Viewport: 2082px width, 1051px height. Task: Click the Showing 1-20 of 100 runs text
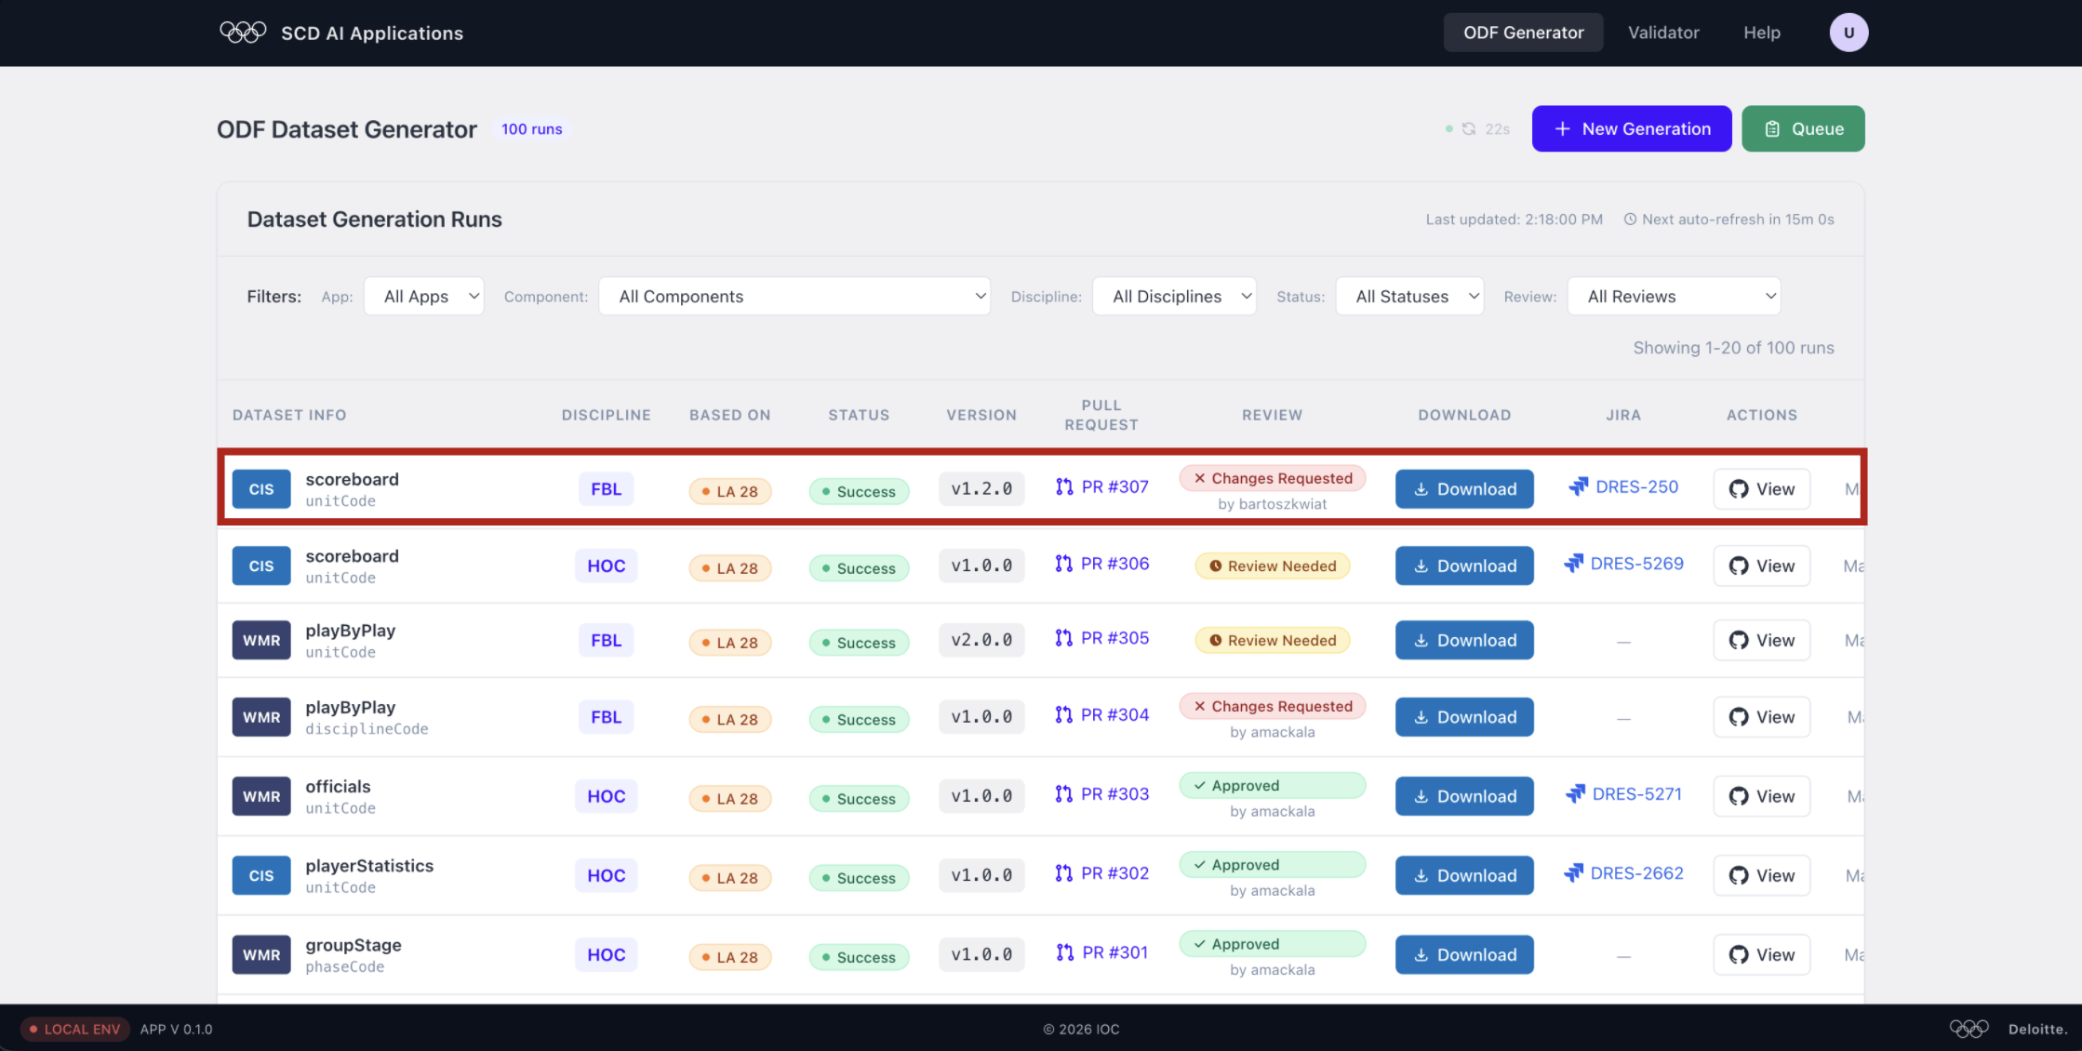[1733, 348]
